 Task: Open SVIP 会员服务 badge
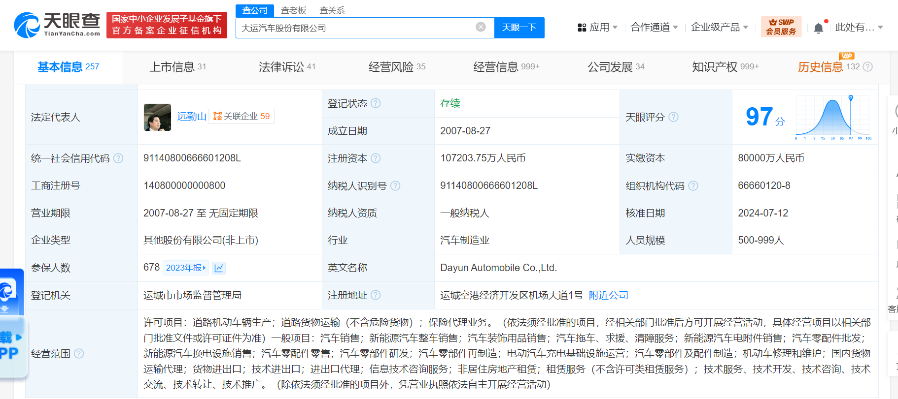tap(781, 27)
